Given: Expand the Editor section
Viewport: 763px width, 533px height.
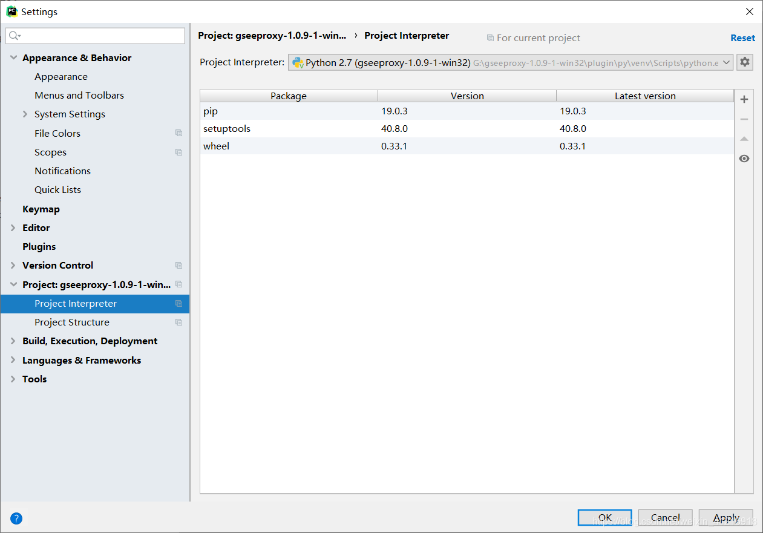Looking at the screenshot, I should pyautogui.click(x=13, y=228).
